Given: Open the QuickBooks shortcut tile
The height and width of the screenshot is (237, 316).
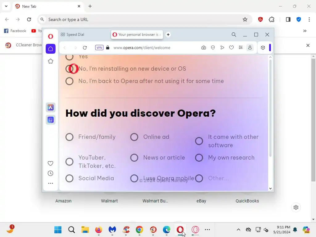Looking at the screenshot, I should pyautogui.click(x=247, y=201).
